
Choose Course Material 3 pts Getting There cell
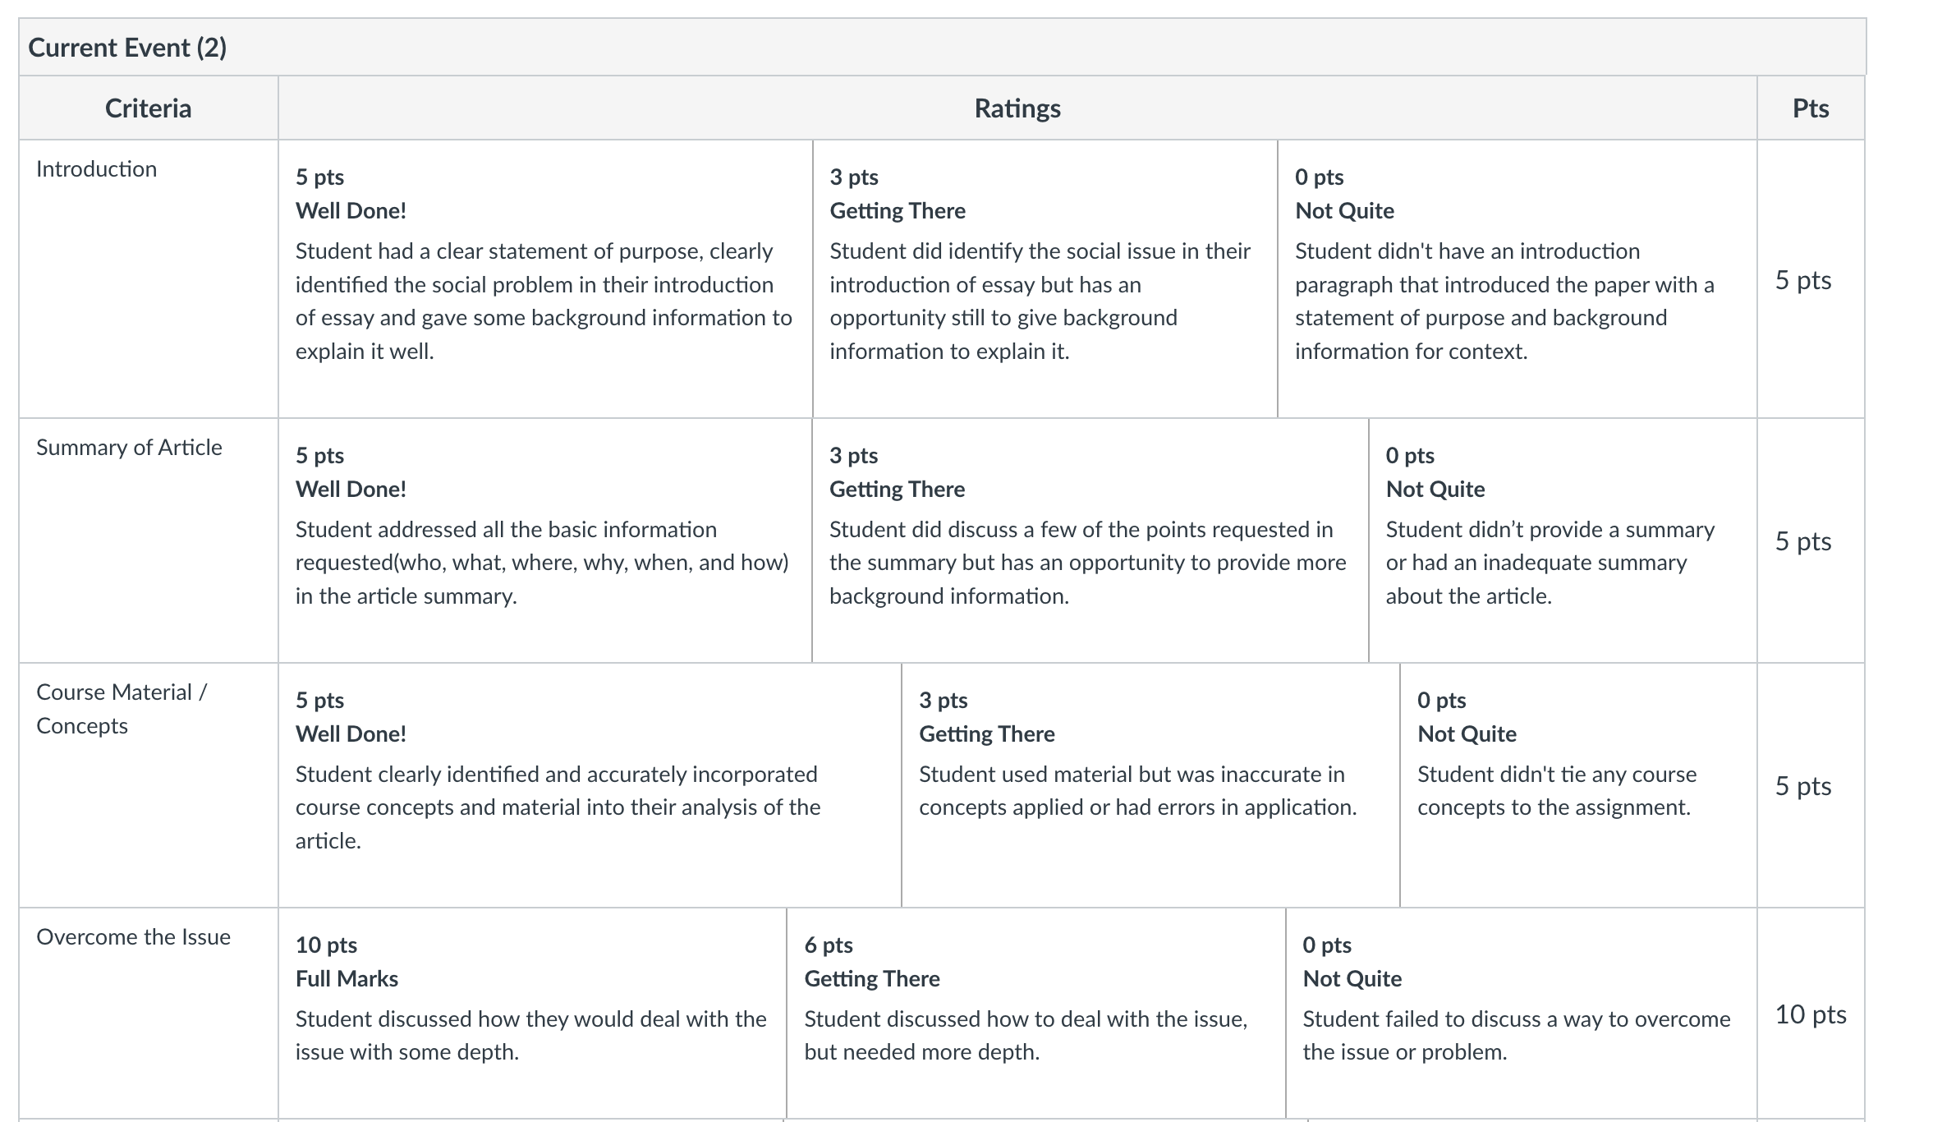click(1150, 785)
